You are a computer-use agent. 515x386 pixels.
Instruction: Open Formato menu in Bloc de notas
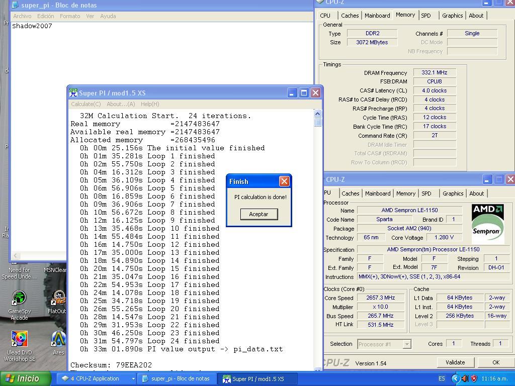[70, 16]
